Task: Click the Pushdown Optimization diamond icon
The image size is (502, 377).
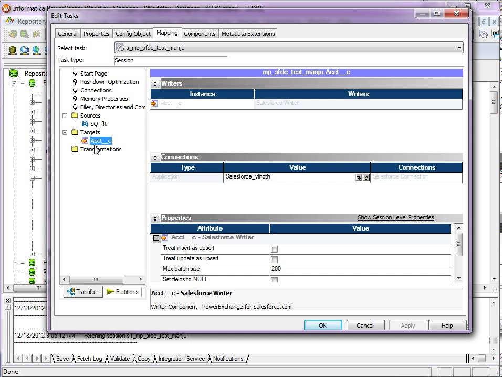Action: (75, 81)
